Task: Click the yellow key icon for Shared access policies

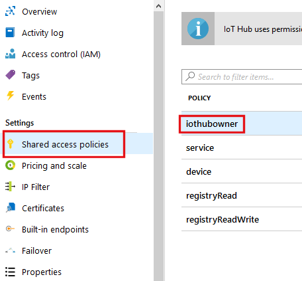Action: click(10, 143)
